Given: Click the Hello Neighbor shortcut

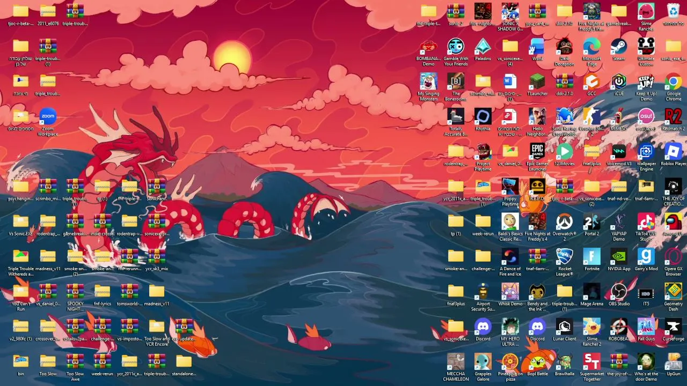Looking at the screenshot, I should click(x=537, y=117).
